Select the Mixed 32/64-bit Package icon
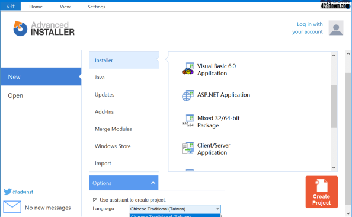Screen dimensions: 352x217 click(188, 121)
